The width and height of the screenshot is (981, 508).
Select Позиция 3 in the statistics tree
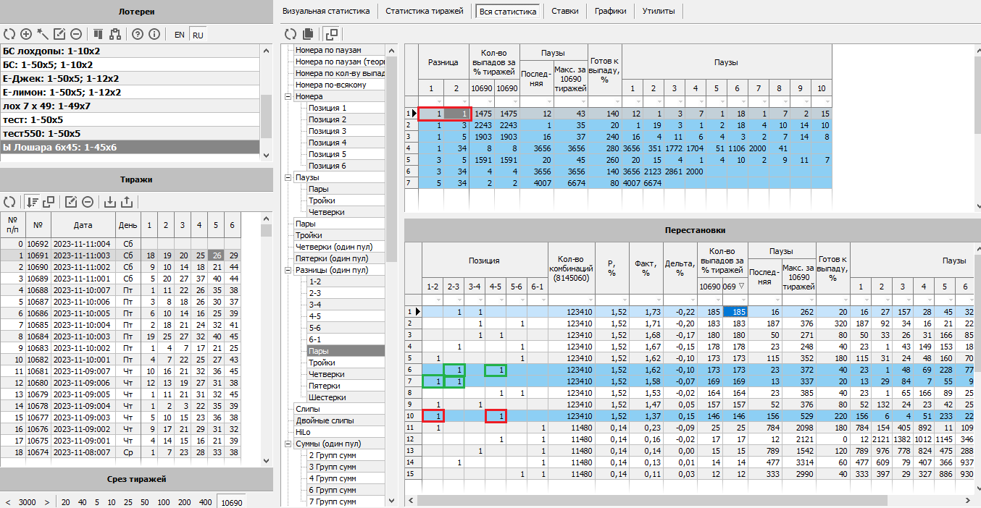327,131
